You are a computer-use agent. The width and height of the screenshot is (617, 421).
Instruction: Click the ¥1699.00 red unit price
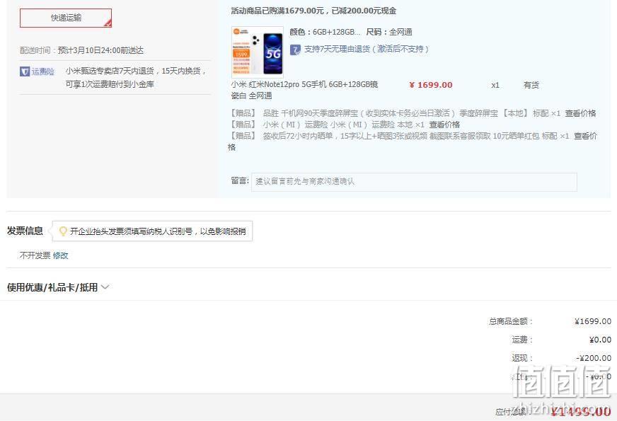[430, 85]
